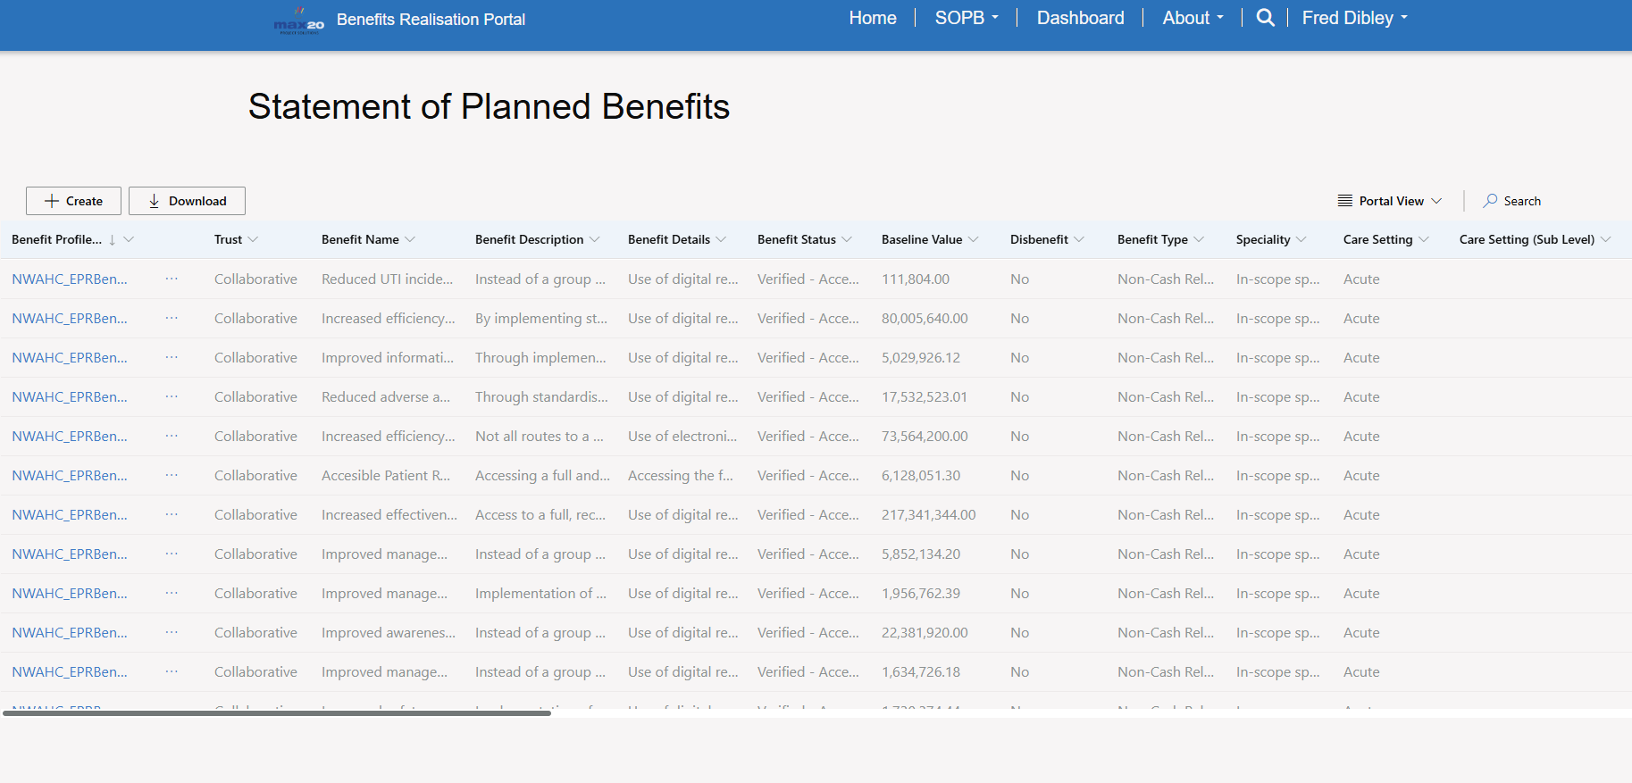Click the horizontal scrollbar under the table
The height and width of the screenshot is (783, 1632).
277,713
